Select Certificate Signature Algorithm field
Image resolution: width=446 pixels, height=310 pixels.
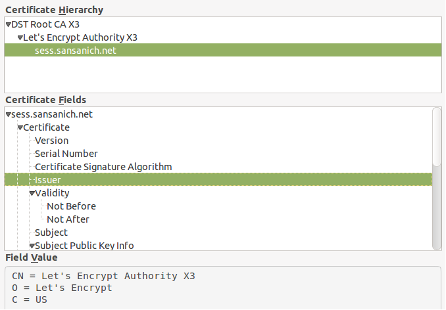click(103, 167)
